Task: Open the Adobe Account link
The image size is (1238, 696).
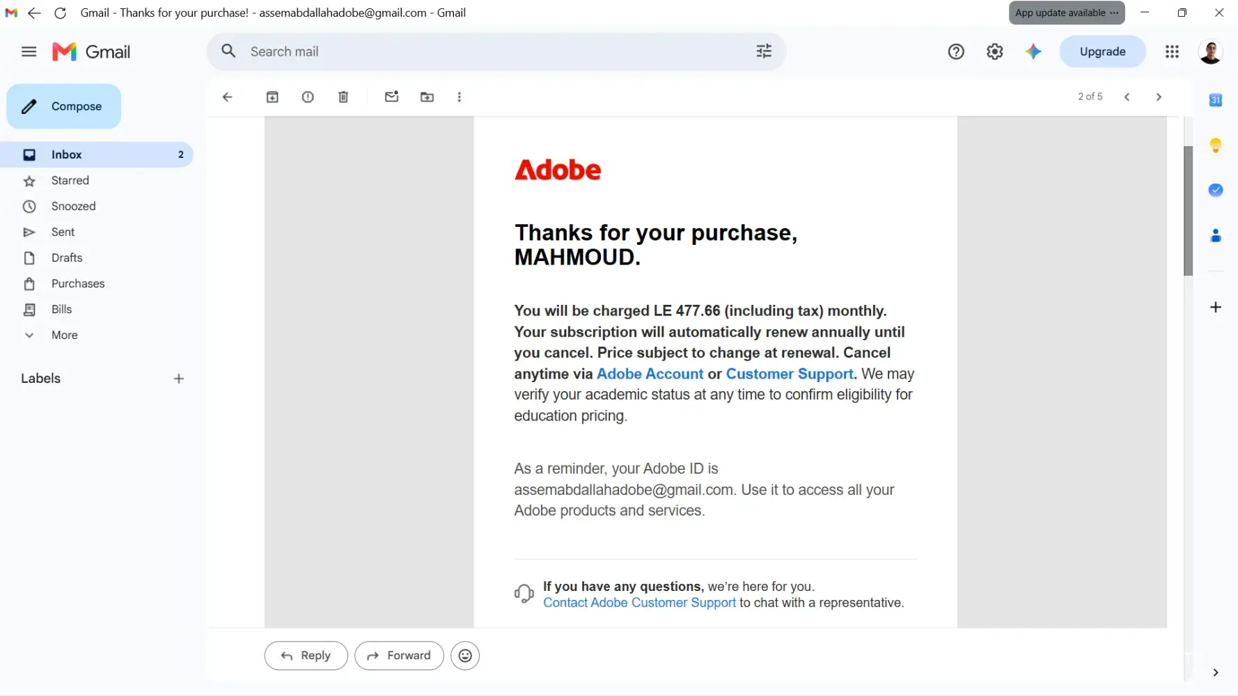Action: click(x=650, y=374)
